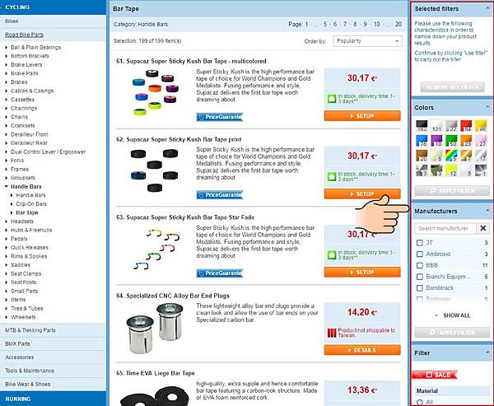Open the Tools & Maintenance section

(x=53, y=371)
